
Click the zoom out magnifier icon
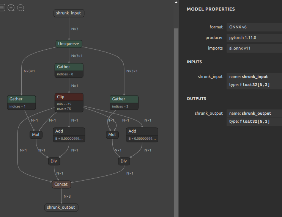pyautogui.click(x=20, y=8)
